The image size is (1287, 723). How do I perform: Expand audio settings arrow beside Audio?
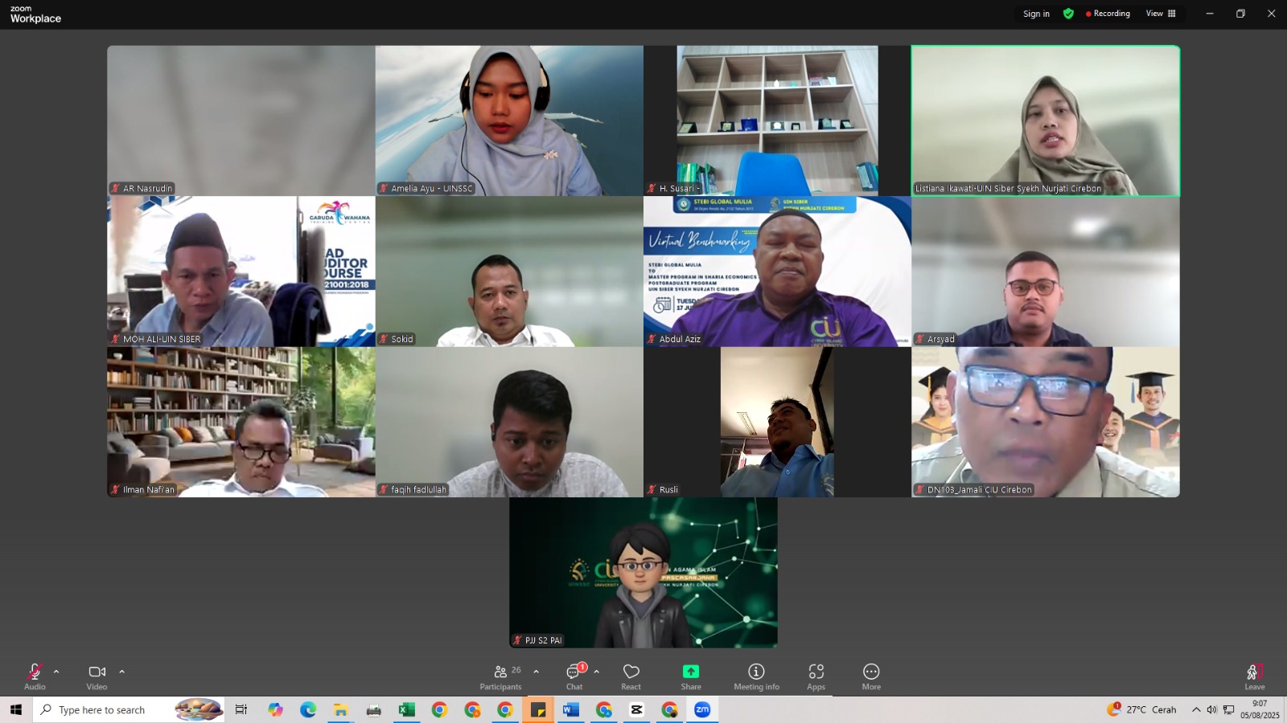click(56, 672)
